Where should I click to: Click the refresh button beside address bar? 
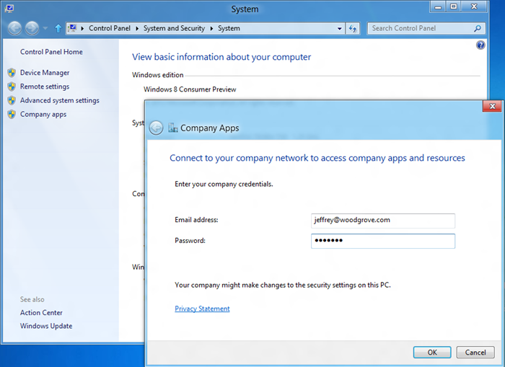[x=353, y=29]
